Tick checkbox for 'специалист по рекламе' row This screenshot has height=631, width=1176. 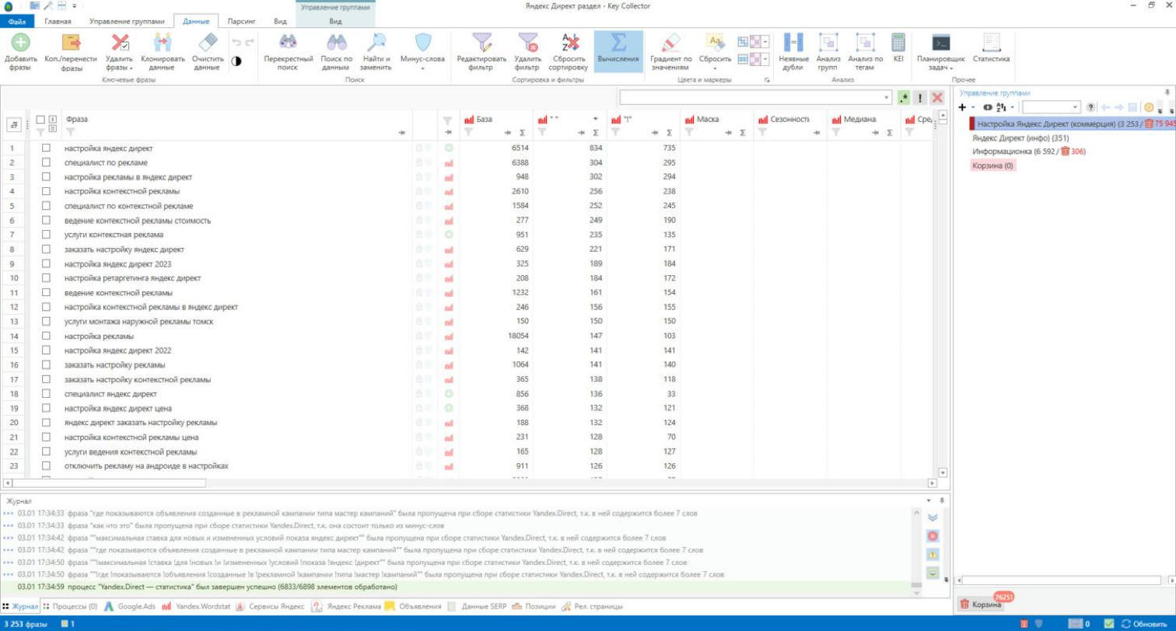click(46, 162)
